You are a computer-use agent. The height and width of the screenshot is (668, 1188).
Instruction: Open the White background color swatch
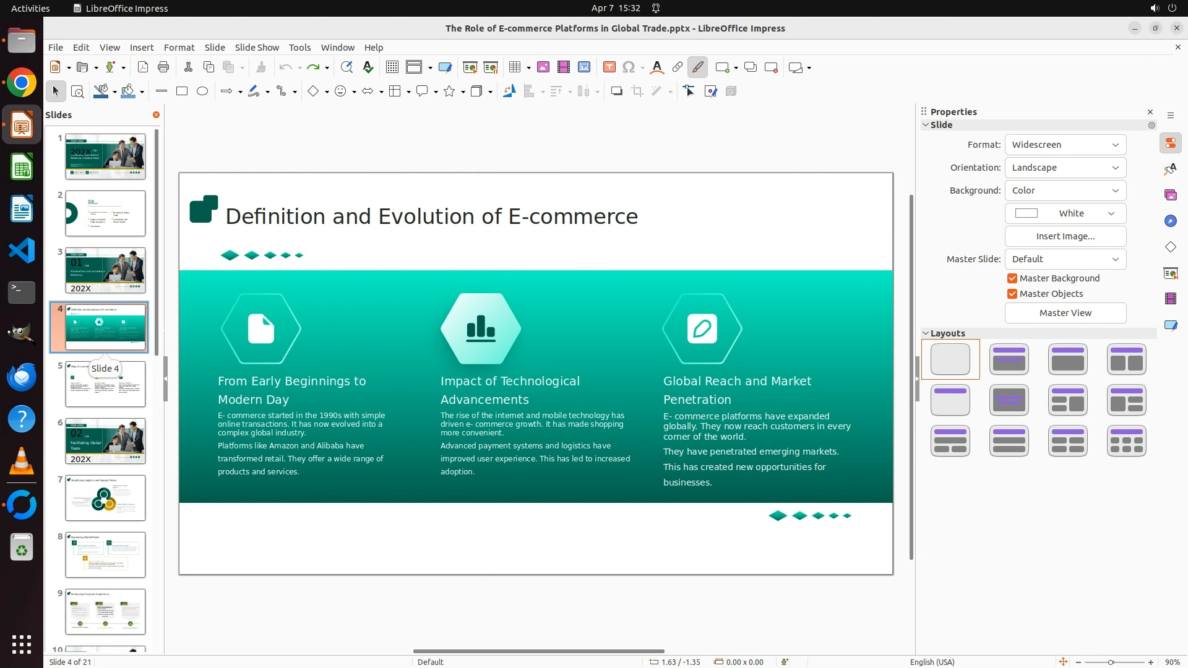coord(1065,213)
